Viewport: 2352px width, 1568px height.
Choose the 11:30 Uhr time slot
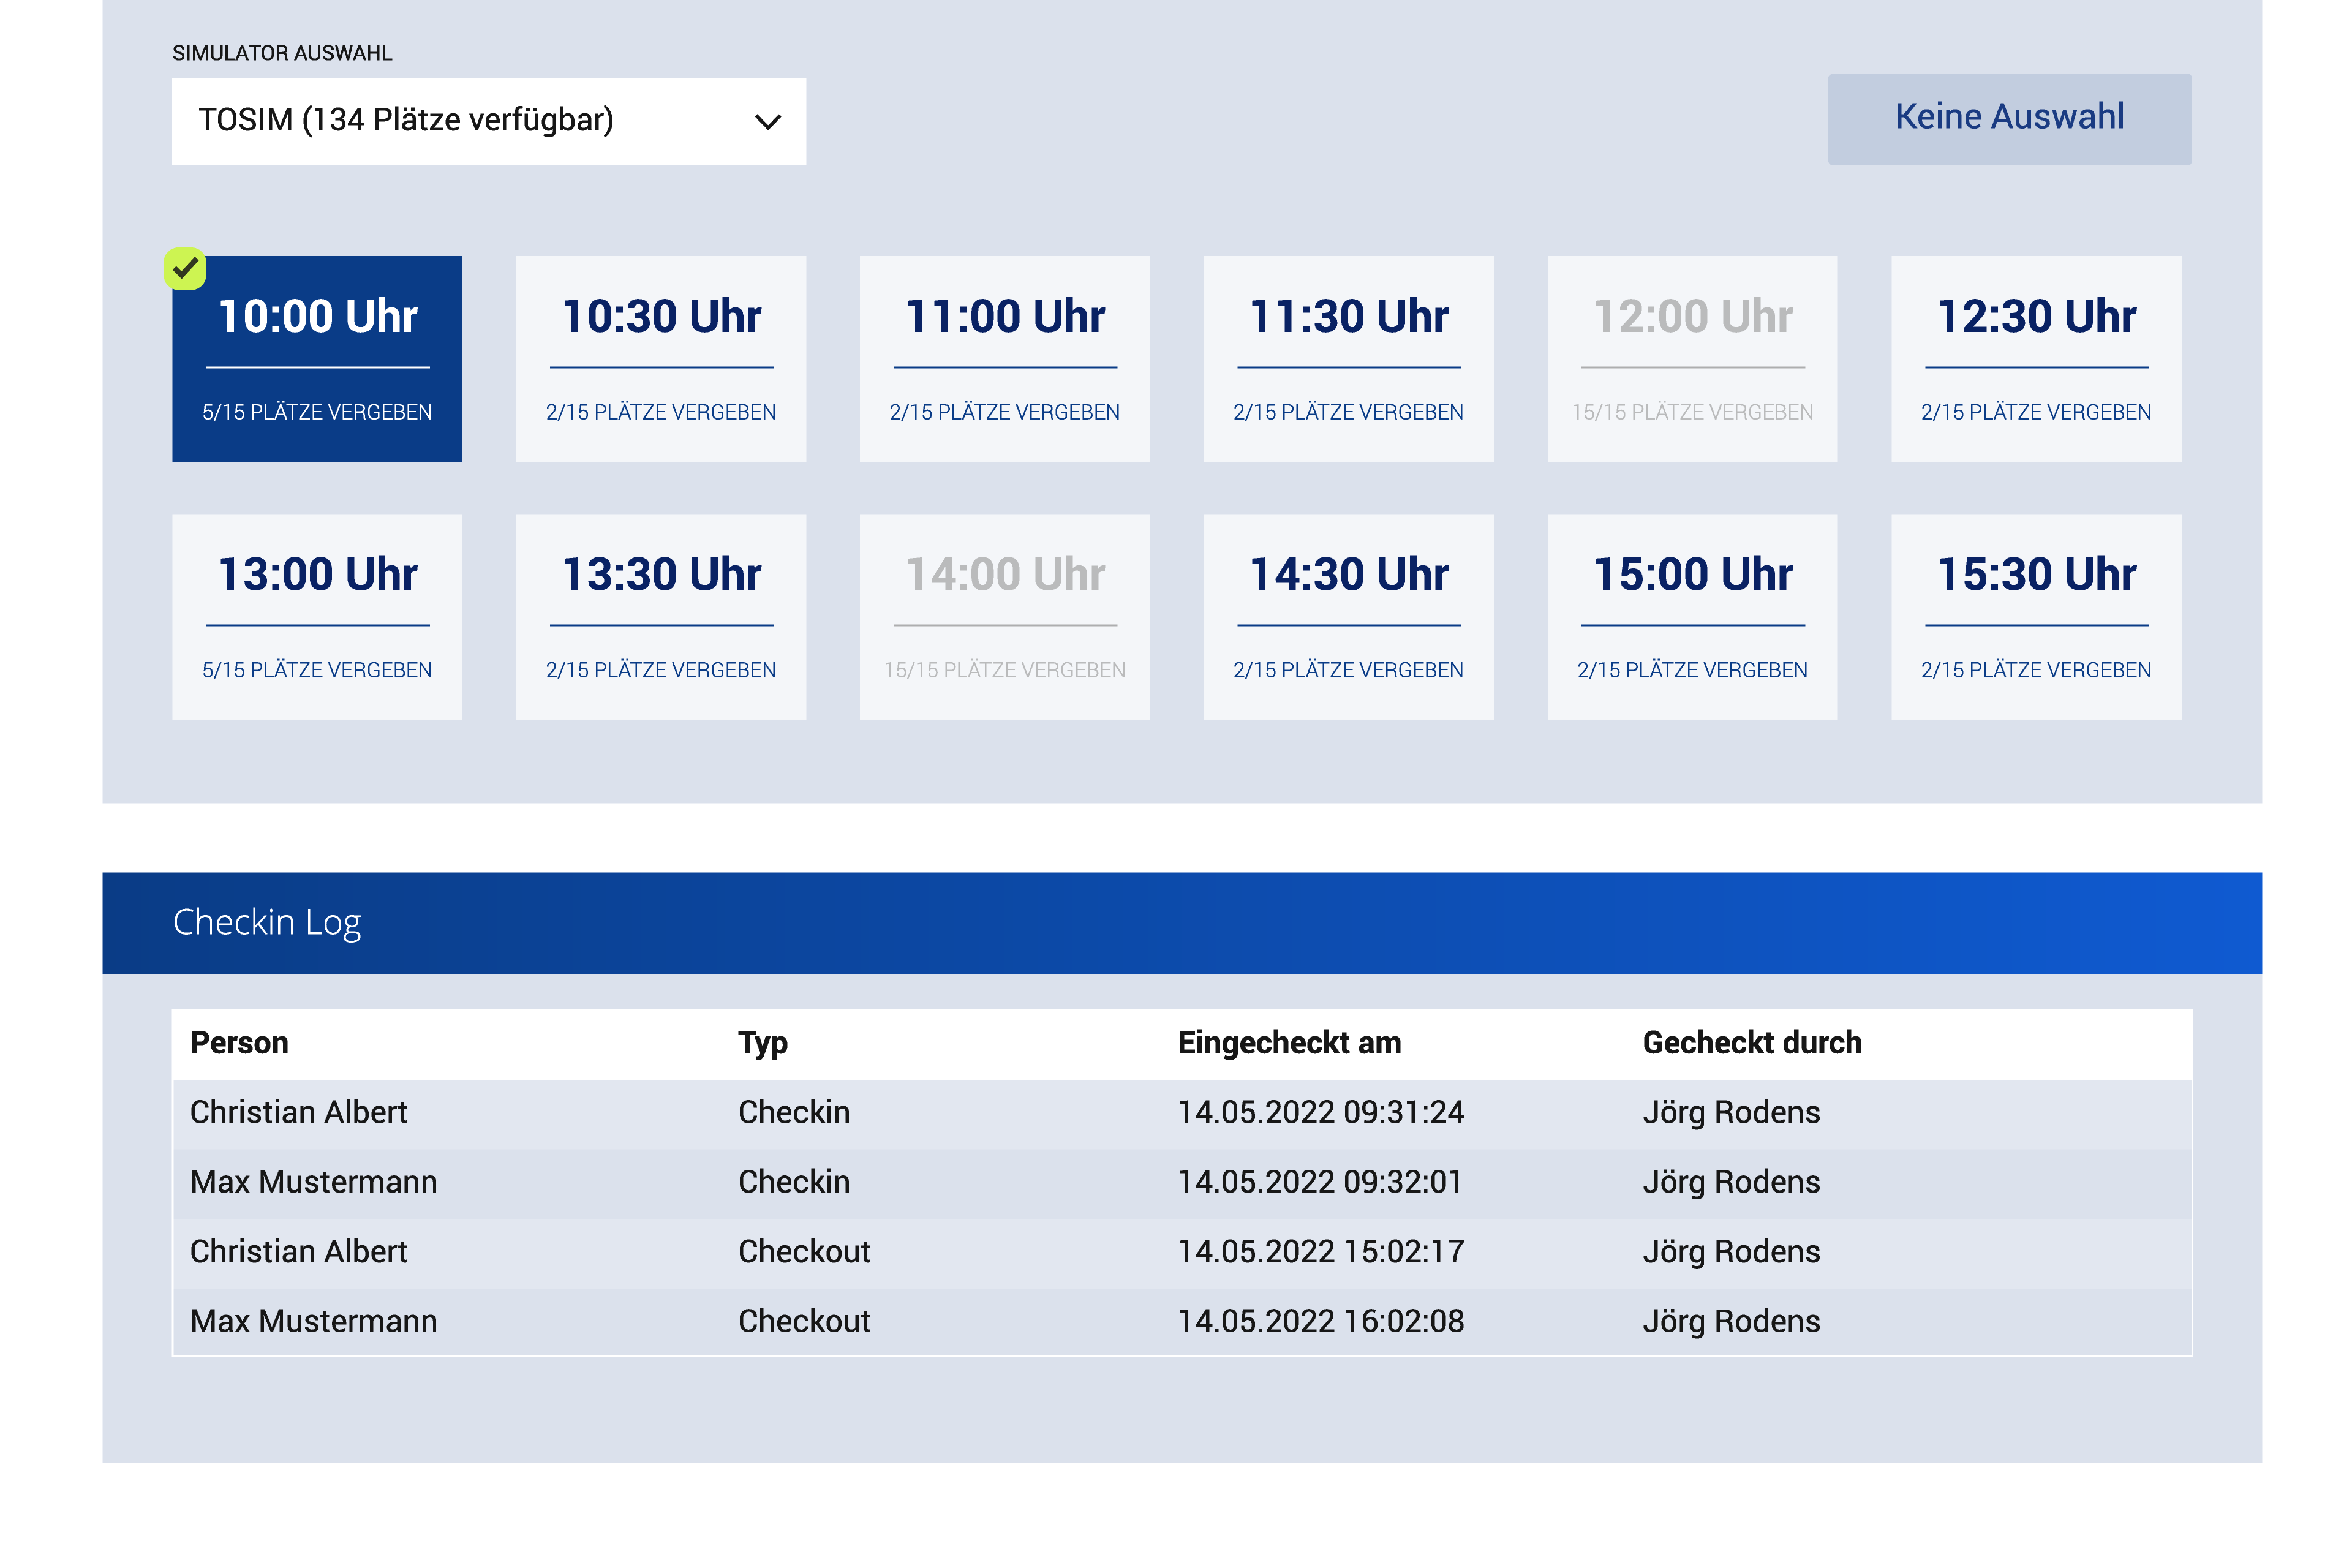click(x=1348, y=359)
